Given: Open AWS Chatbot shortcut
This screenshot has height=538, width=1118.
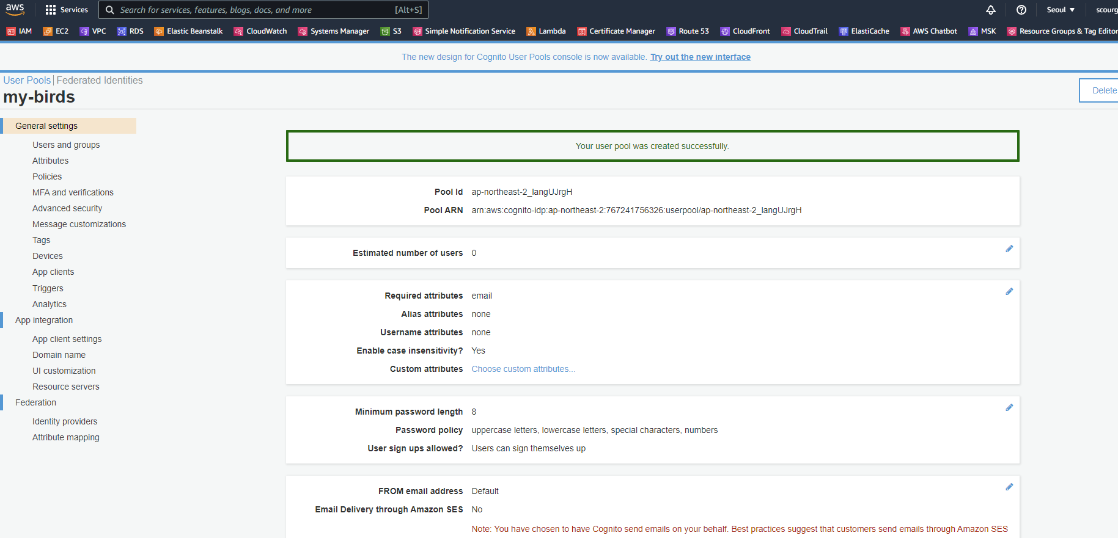Looking at the screenshot, I should (x=929, y=31).
